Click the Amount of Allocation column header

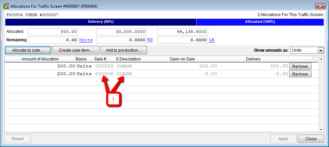click(x=40, y=59)
